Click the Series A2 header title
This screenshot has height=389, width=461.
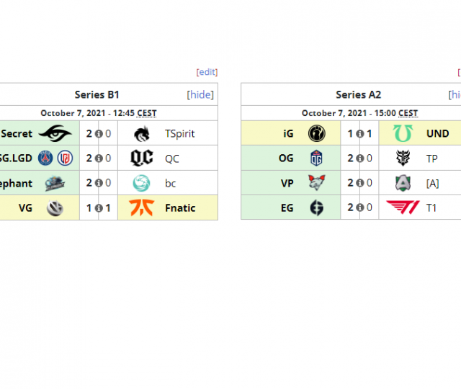(358, 94)
